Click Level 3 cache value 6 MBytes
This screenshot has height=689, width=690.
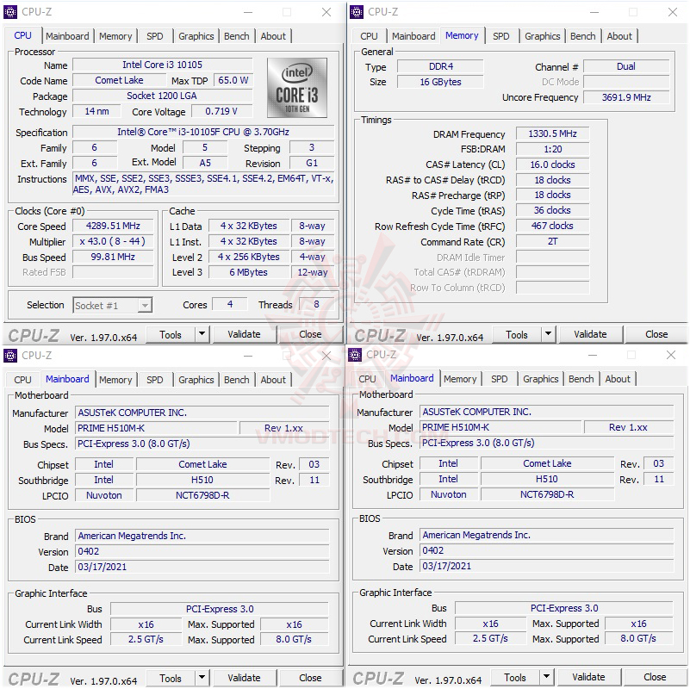point(249,272)
